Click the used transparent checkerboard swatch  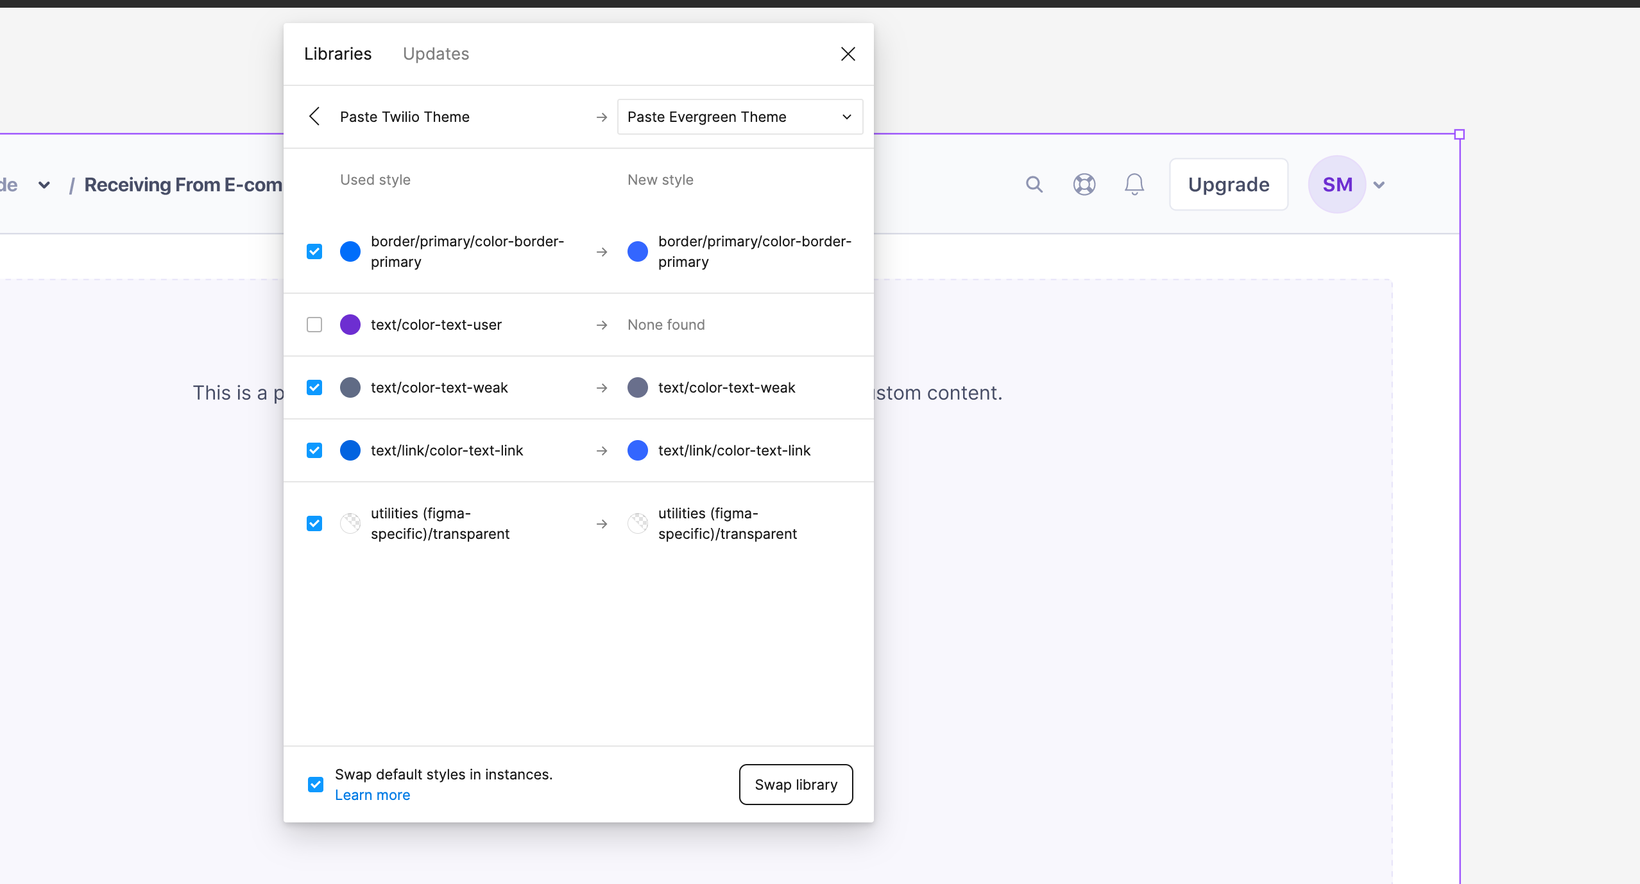click(350, 523)
